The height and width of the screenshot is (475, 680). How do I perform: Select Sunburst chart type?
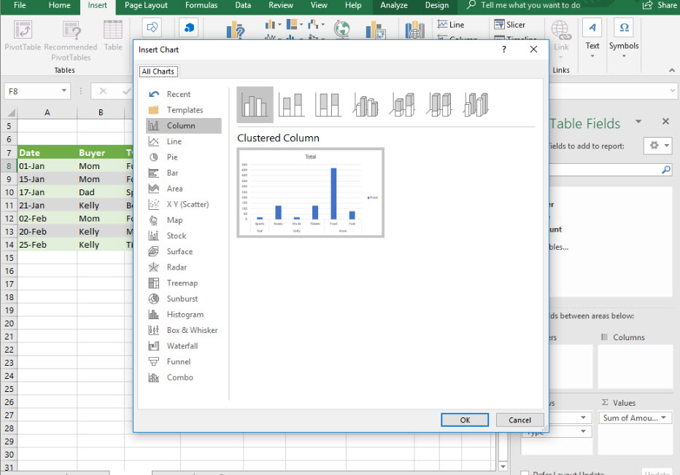[x=182, y=299]
